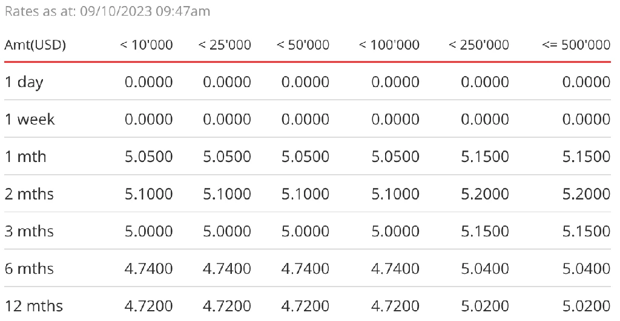The width and height of the screenshot is (620, 321).
Task: Select the Amt(USD) column header
Action: coord(35,45)
